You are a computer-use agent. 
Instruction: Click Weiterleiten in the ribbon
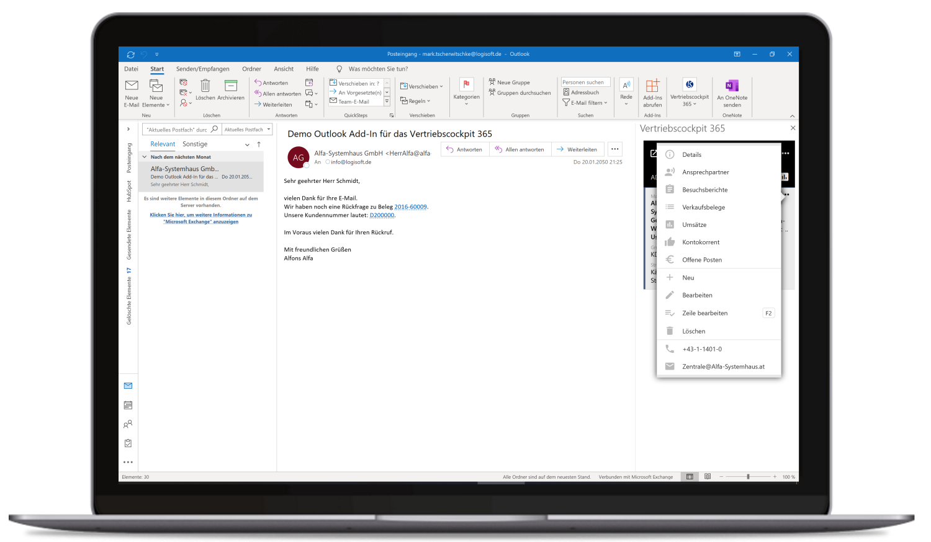[x=273, y=104]
